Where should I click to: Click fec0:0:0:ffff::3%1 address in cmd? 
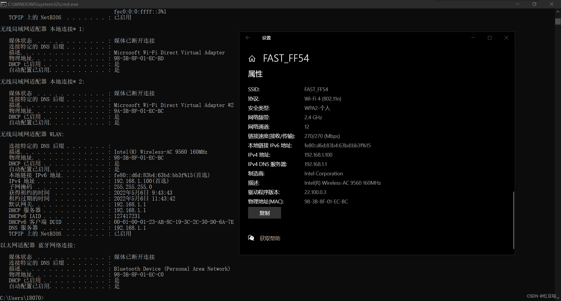140,12
